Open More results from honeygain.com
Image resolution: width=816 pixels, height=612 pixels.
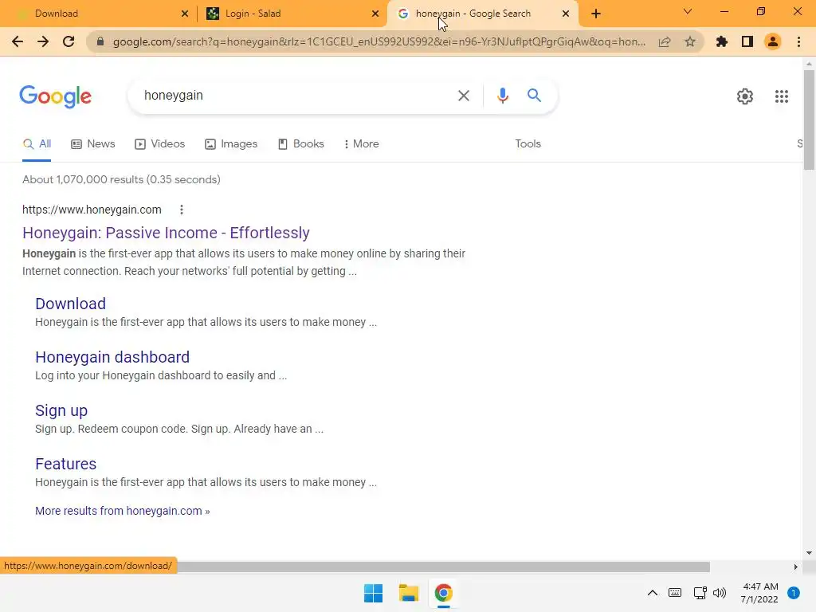122,511
